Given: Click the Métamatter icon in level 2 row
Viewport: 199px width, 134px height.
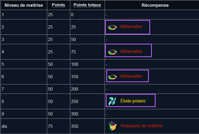Looking at the screenshot, I should (x=113, y=27).
